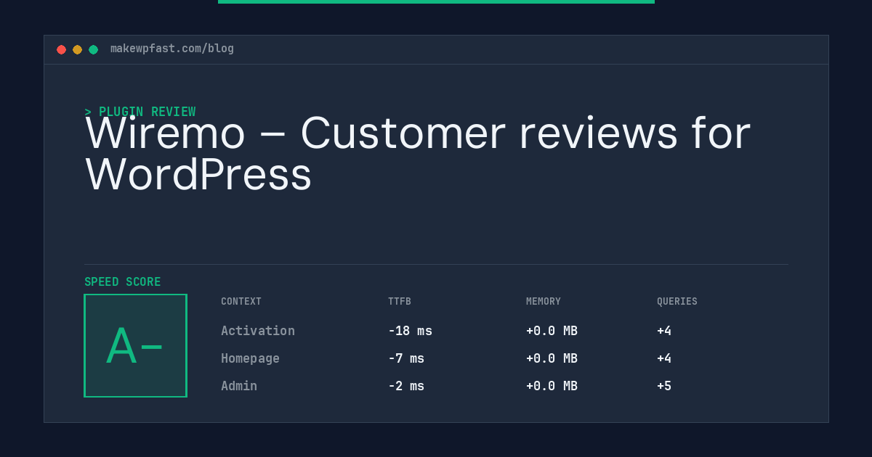The height and width of the screenshot is (457, 872).
Task: Click the CONTEXT column header
Action: [241, 302]
